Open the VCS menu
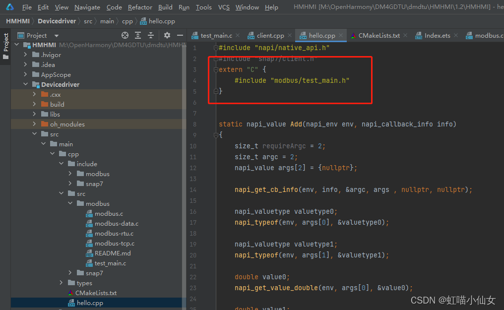504x310 pixels. pos(224,7)
